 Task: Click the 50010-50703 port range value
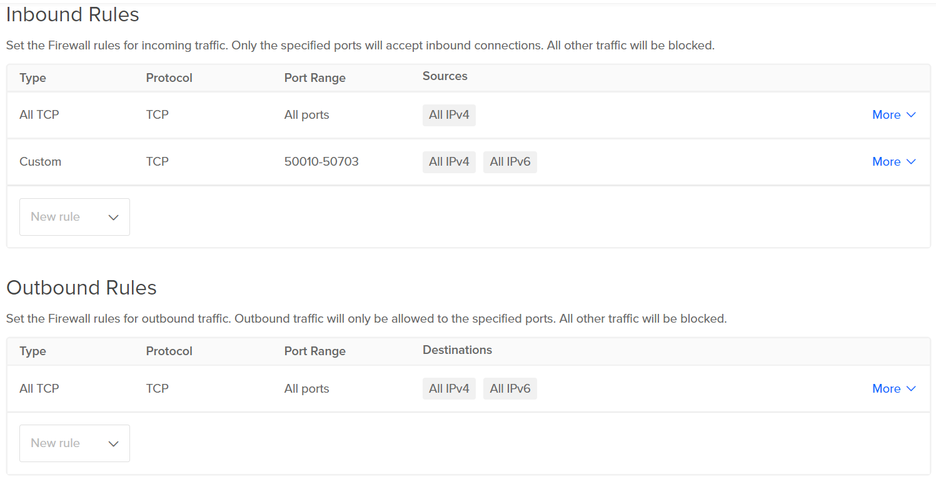coord(321,162)
